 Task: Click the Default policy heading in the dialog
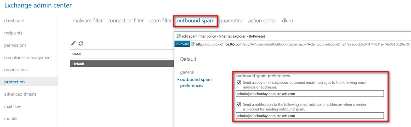coord(188,59)
